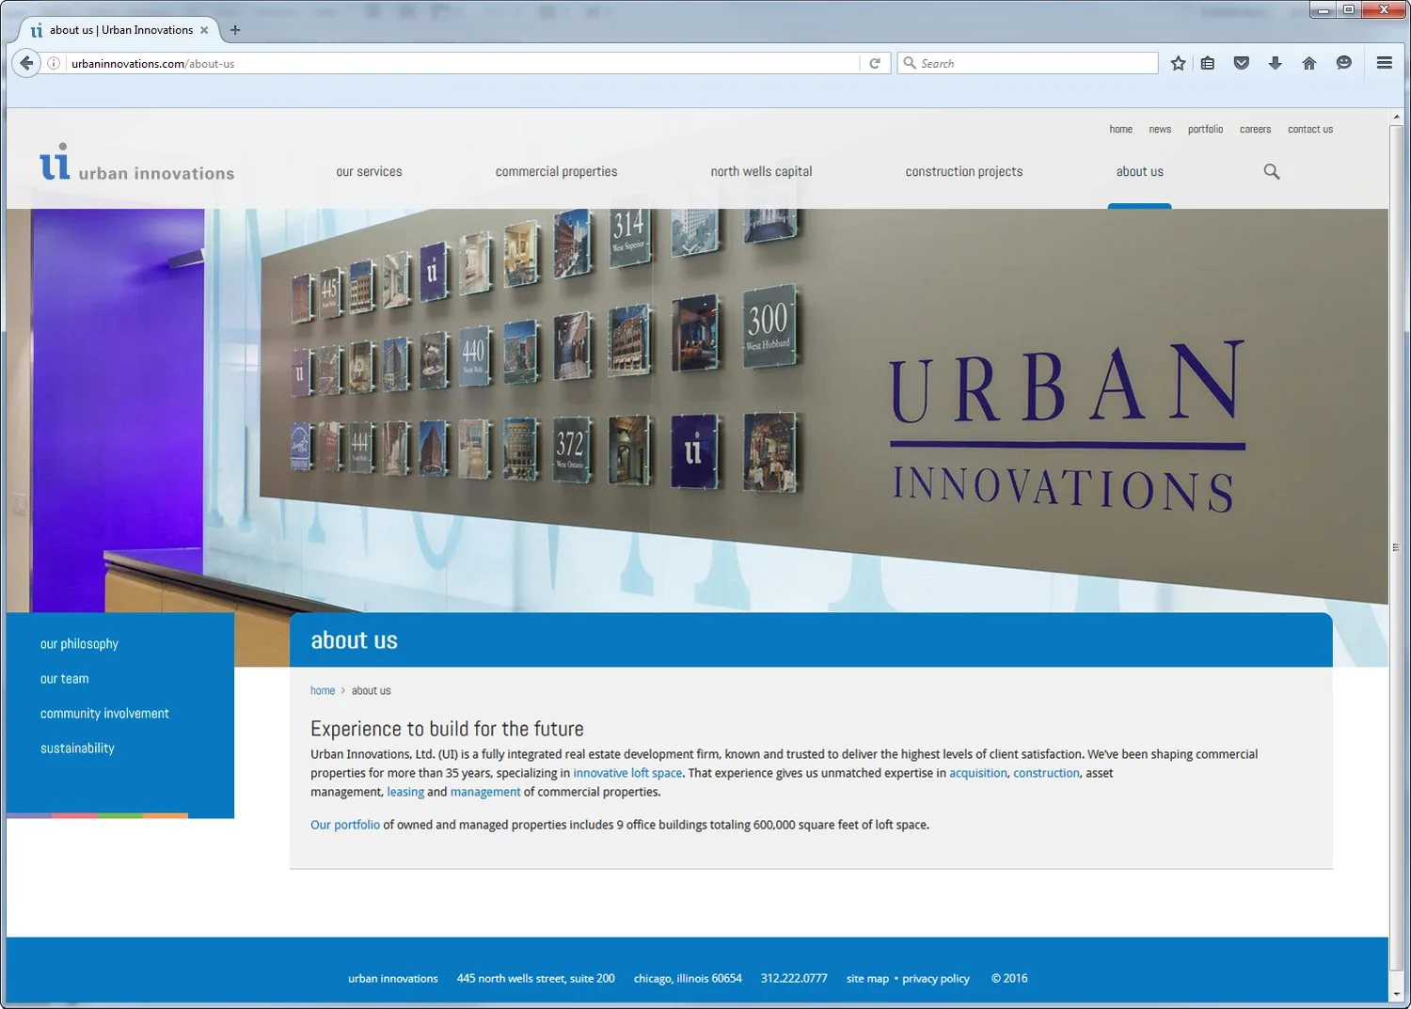Open the 'our services' menu
1411x1009 pixels.
click(369, 172)
